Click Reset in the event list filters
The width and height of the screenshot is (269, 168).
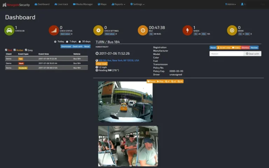click(x=87, y=47)
